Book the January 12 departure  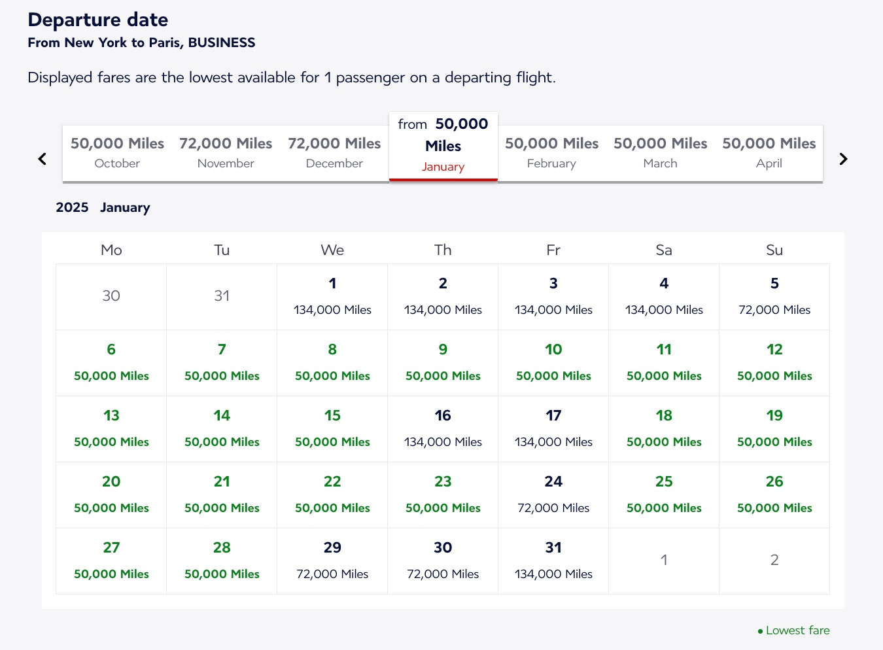pos(774,363)
